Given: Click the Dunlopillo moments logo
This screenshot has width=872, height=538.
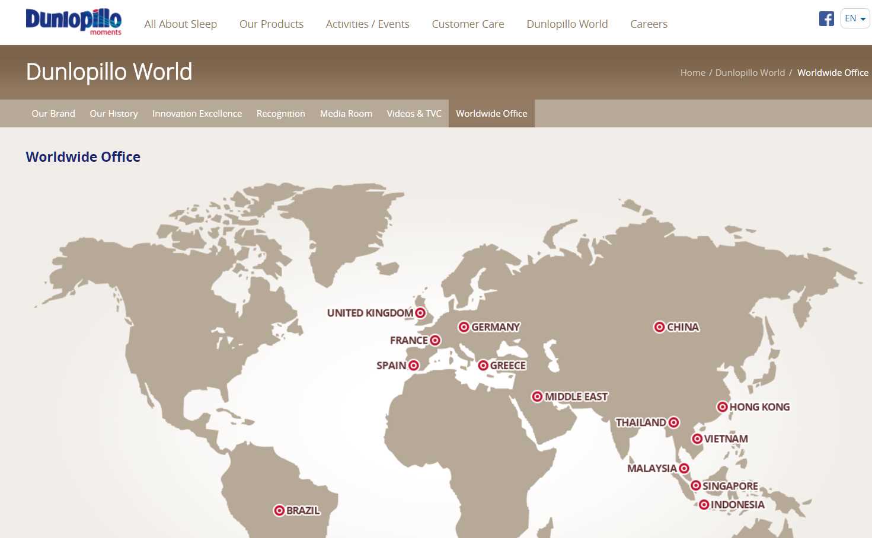Looking at the screenshot, I should click(x=74, y=22).
